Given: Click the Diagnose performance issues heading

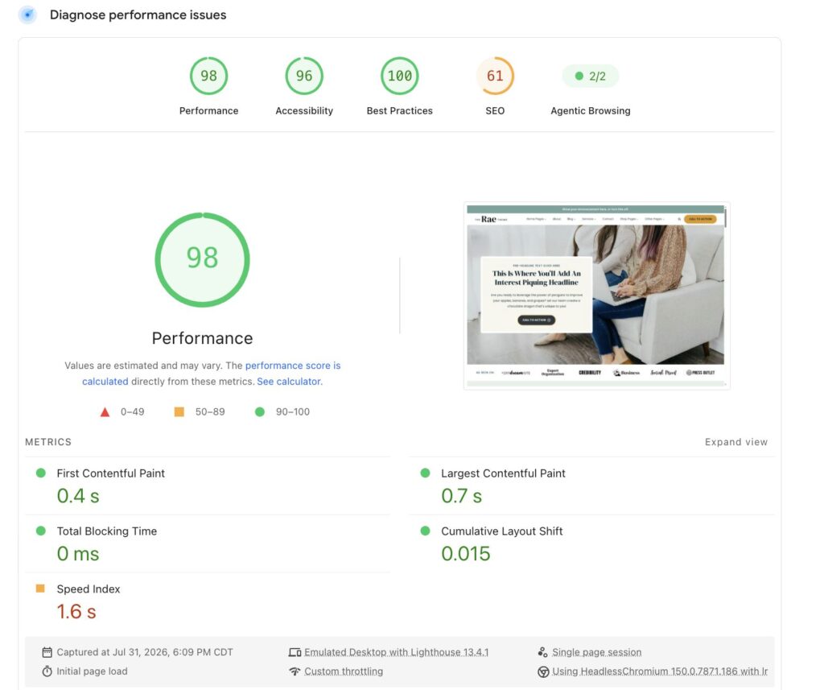Looking at the screenshot, I should [138, 14].
